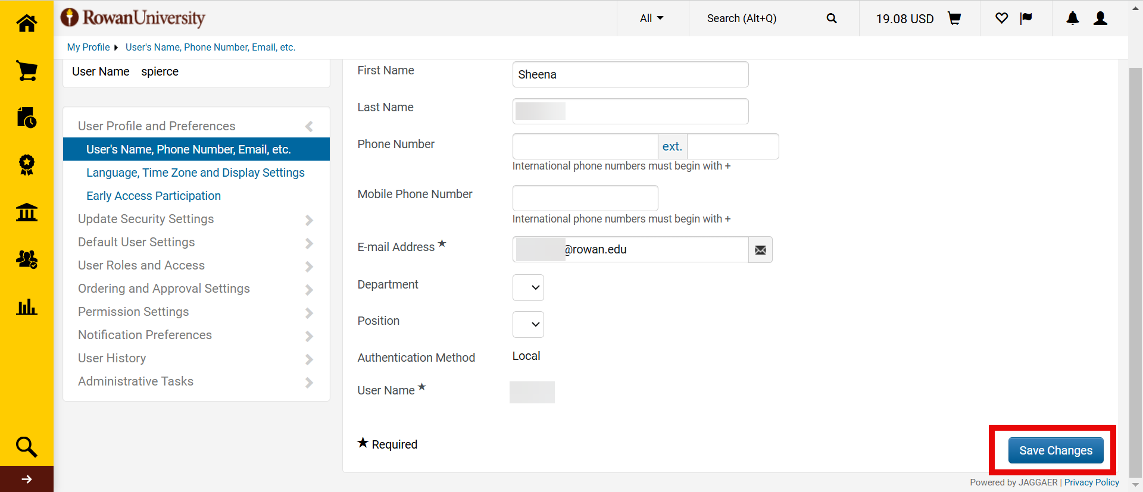The width and height of the screenshot is (1143, 492).
Task: Open the Department dropdown
Action: (x=528, y=288)
